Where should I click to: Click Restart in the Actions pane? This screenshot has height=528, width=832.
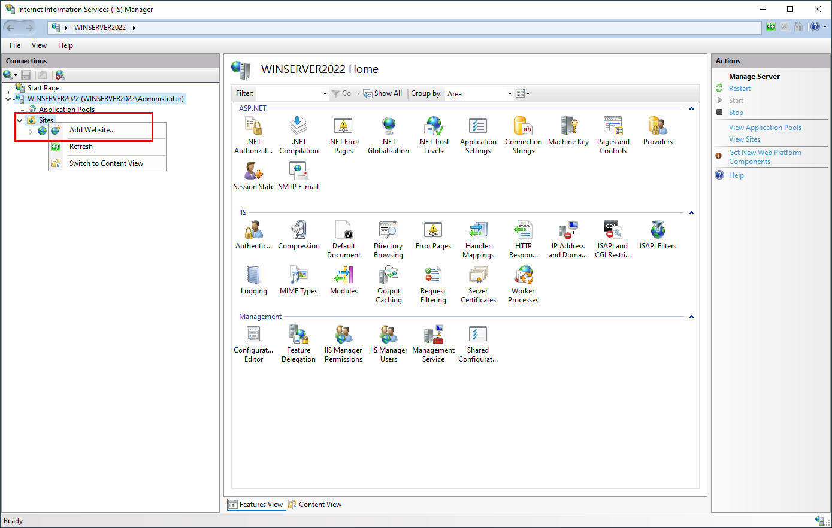(739, 89)
